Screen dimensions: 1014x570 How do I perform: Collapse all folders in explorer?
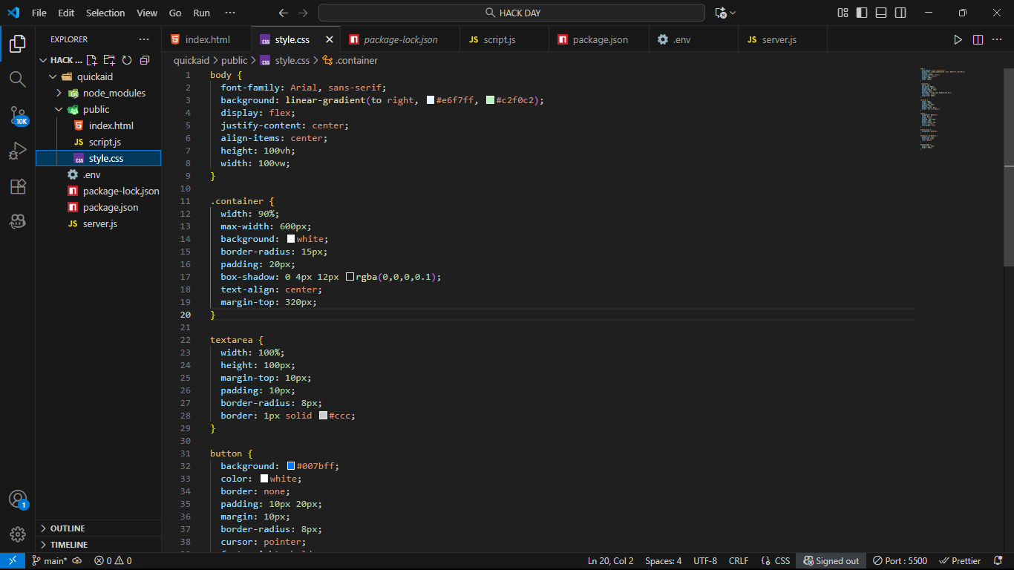coord(145,60)
